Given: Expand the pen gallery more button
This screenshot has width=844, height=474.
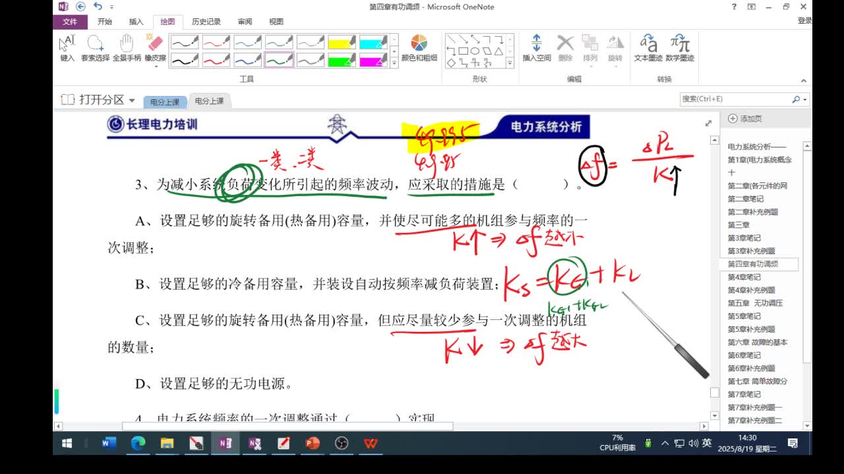Looking at the screenshot, I should coord(394,63).
